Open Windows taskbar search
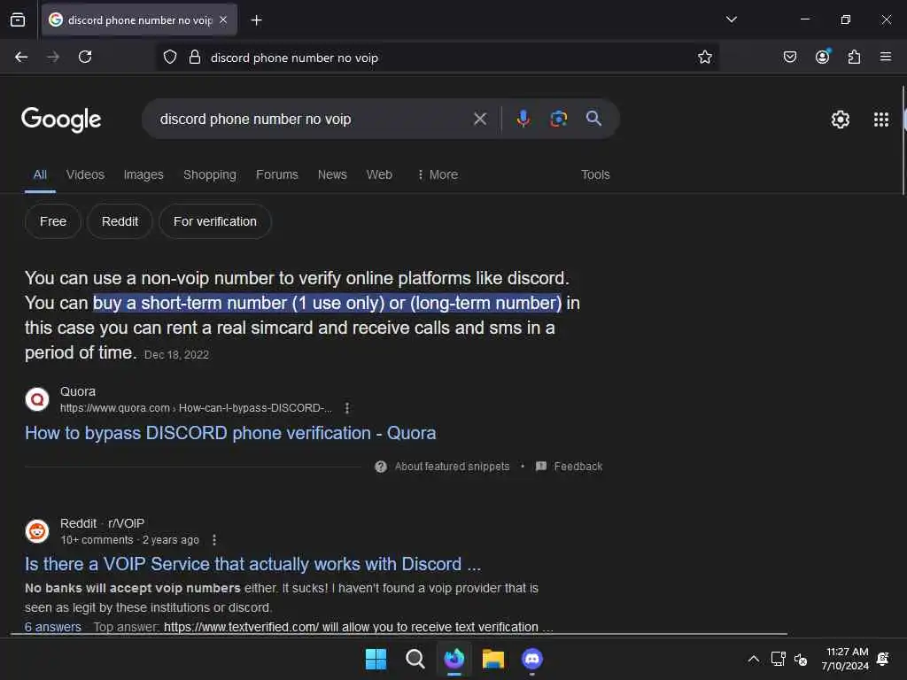907x680 pixels. point(415,659)
